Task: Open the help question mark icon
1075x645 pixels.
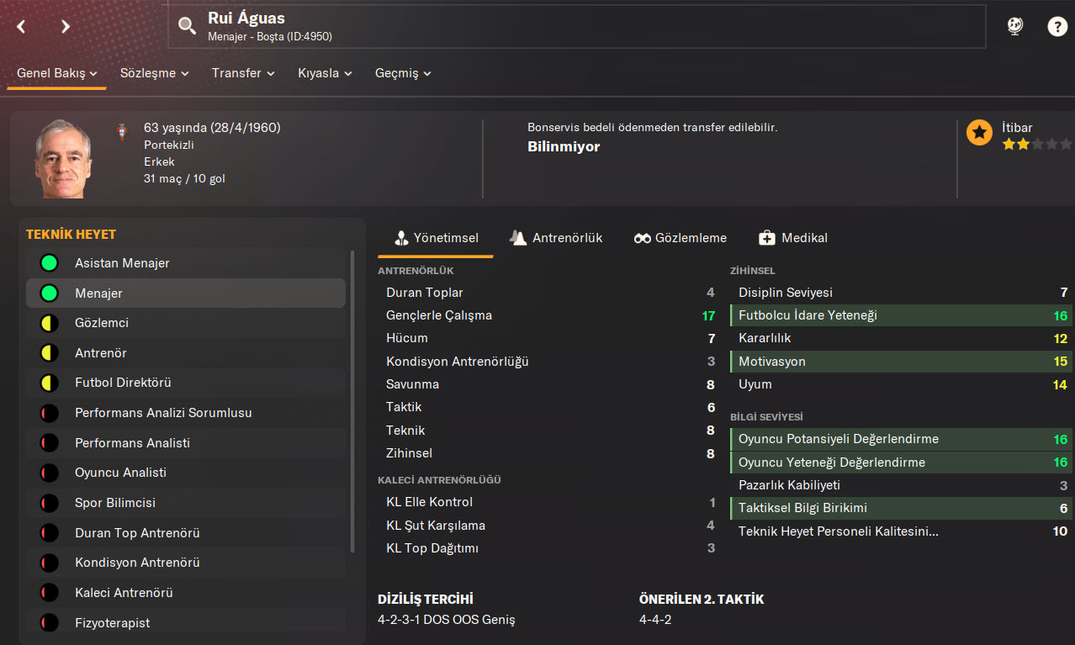Action: pos(1056,27)
